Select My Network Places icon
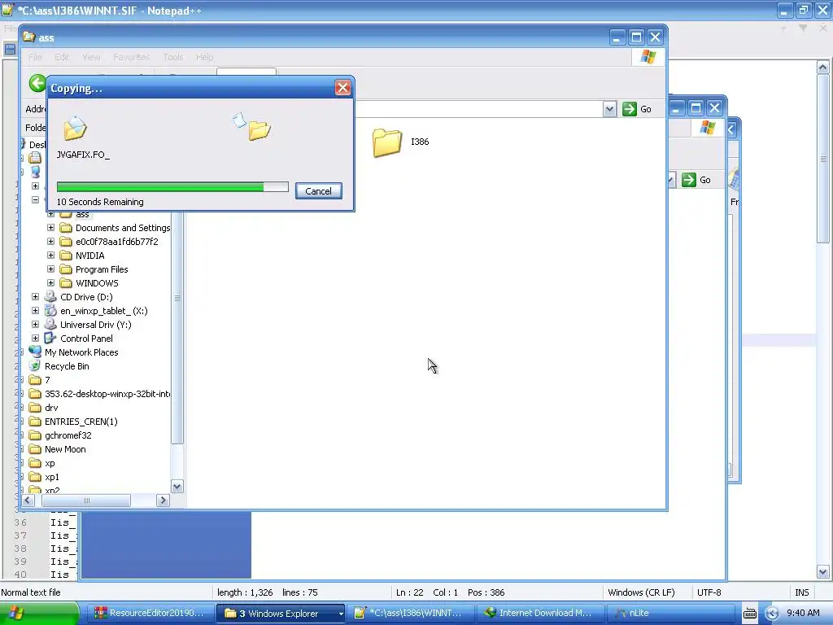Viewport: 833px width, 625px height. [35, 352]
